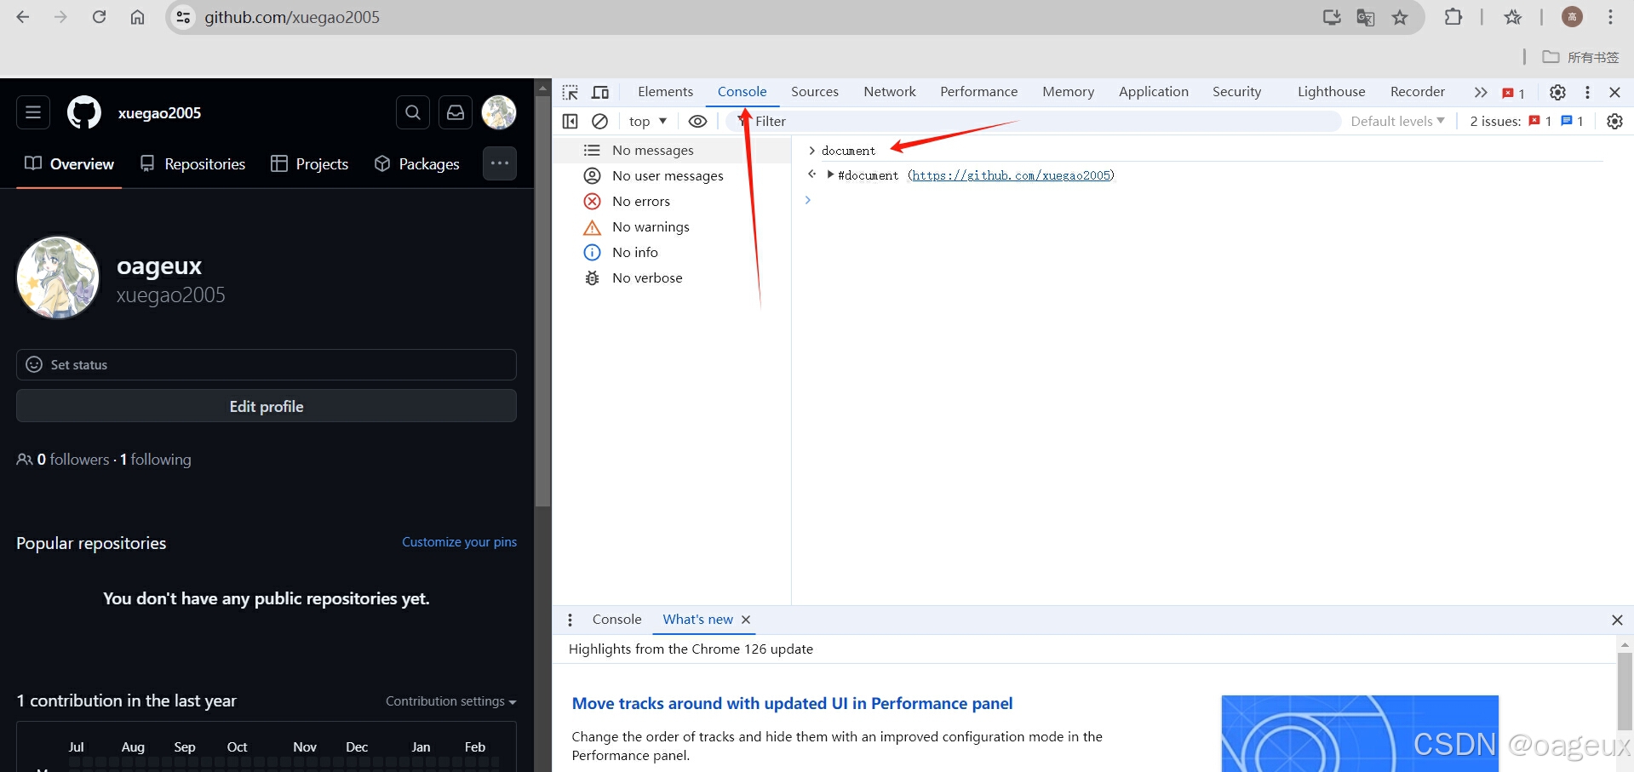Bookmark this page with star icon
Screen dimensions: 1634x772
pyautogui.click(x=1400, y=17)
